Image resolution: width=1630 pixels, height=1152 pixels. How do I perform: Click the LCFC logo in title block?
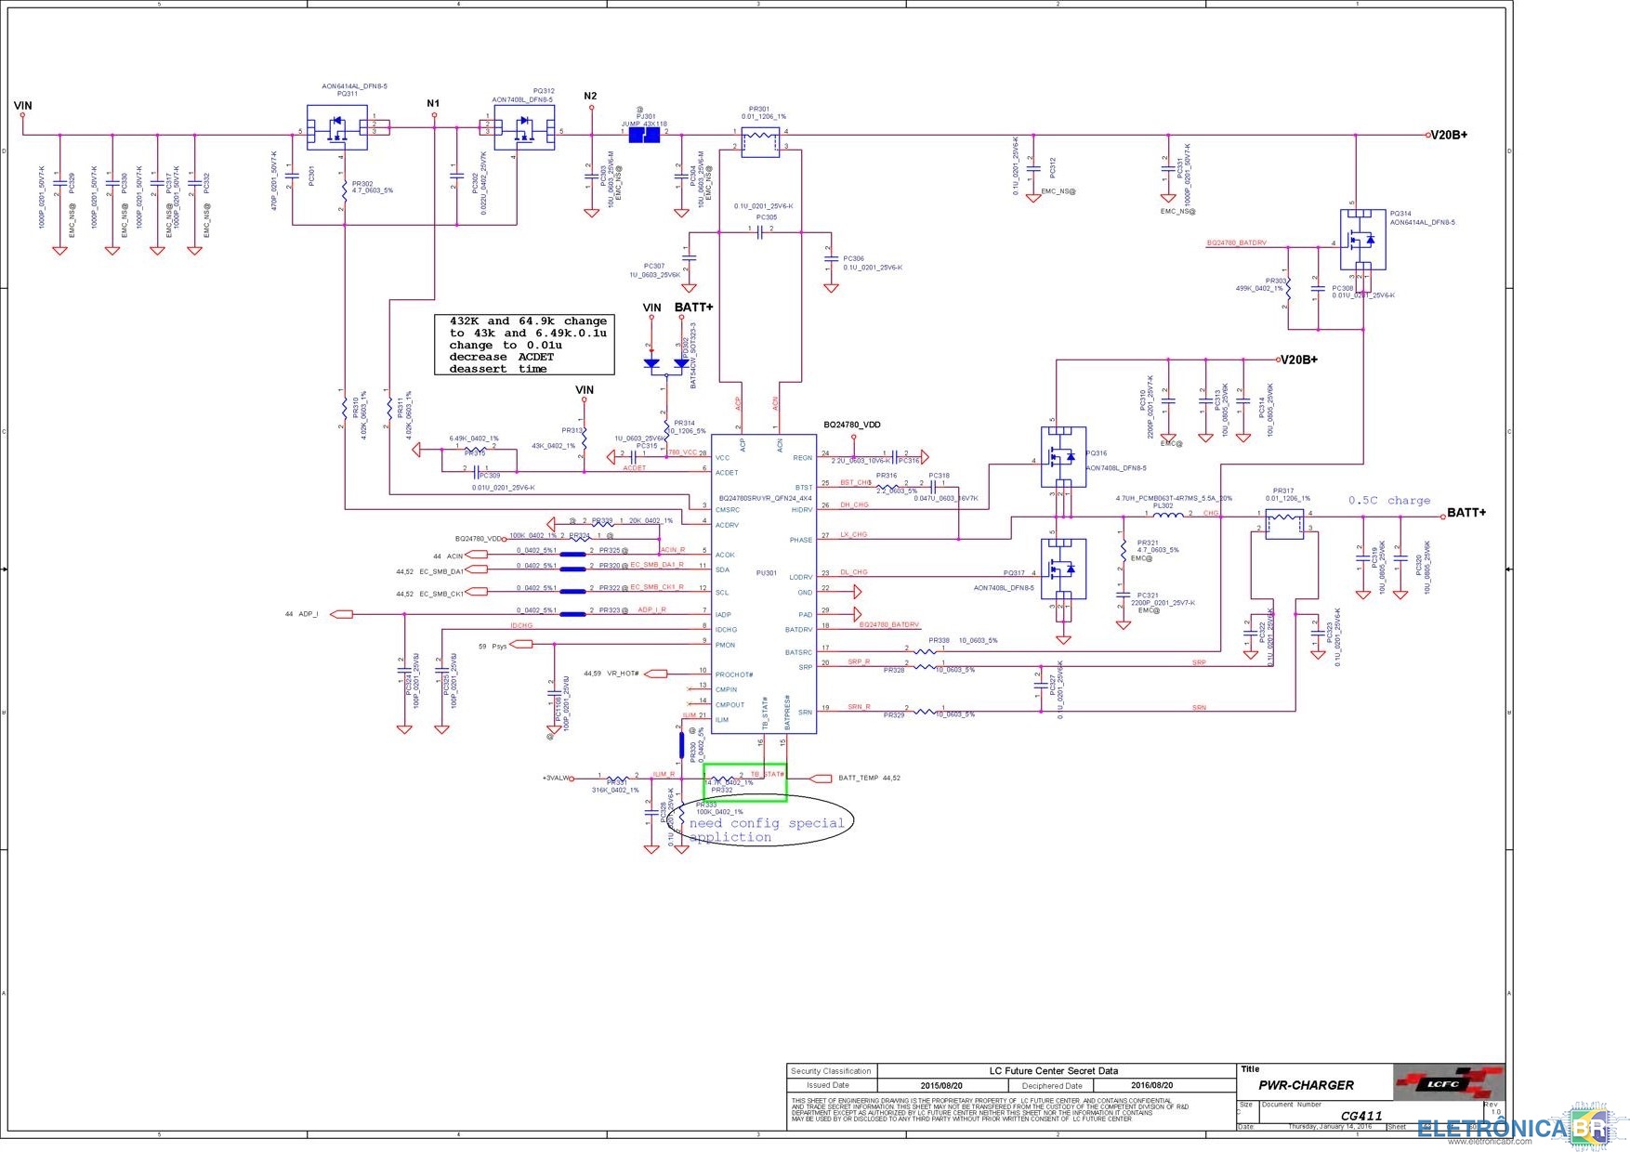click(1448, 1083)
